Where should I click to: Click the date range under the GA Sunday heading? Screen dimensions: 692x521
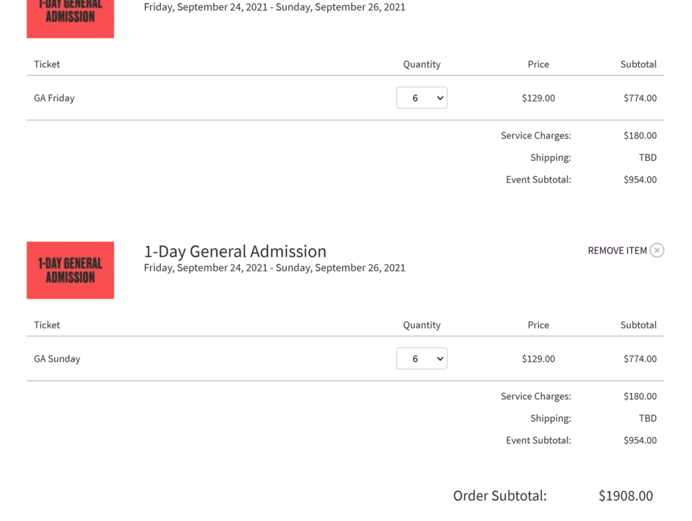[x=274, y=268]
